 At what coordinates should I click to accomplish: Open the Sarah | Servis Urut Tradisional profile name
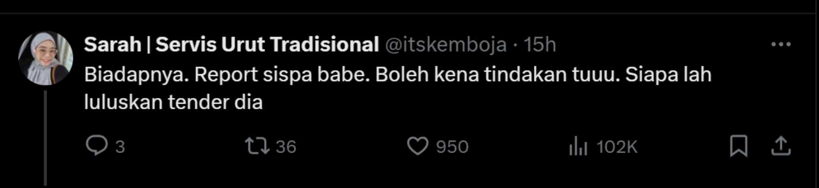231,45
